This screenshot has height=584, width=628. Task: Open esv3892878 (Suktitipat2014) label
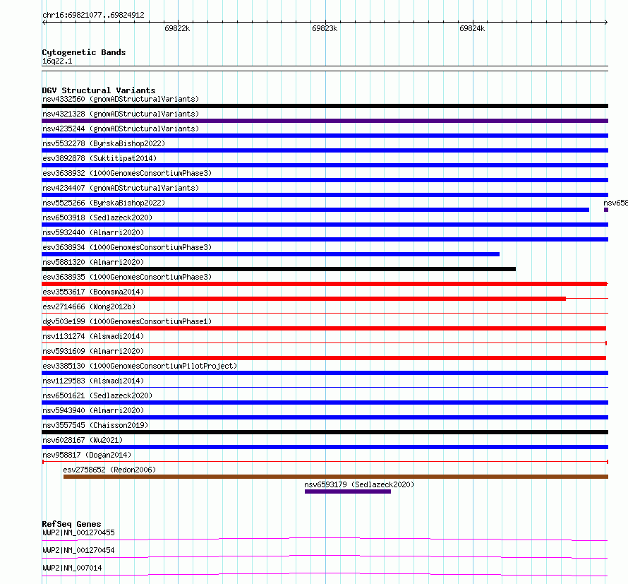pos(99,158)
